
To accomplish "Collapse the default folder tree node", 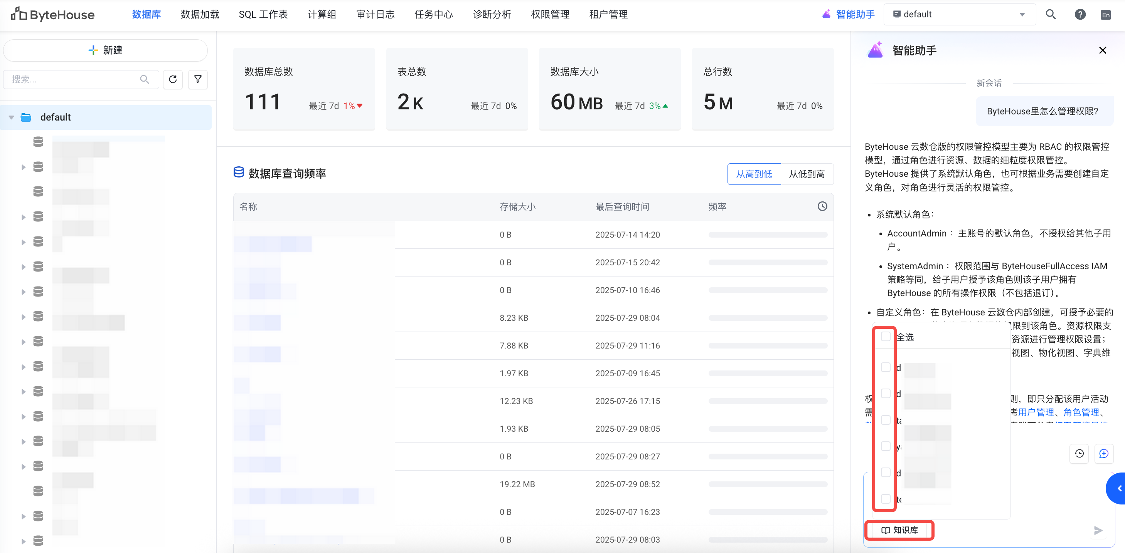I will [11, 117].
